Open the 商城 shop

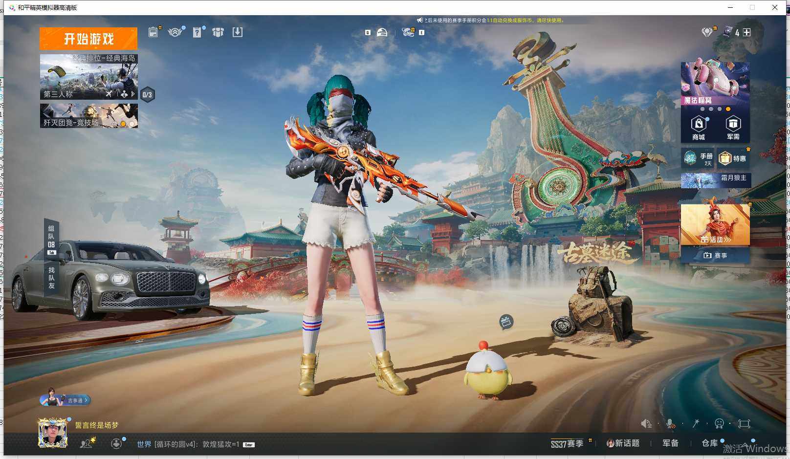point(699,129)
